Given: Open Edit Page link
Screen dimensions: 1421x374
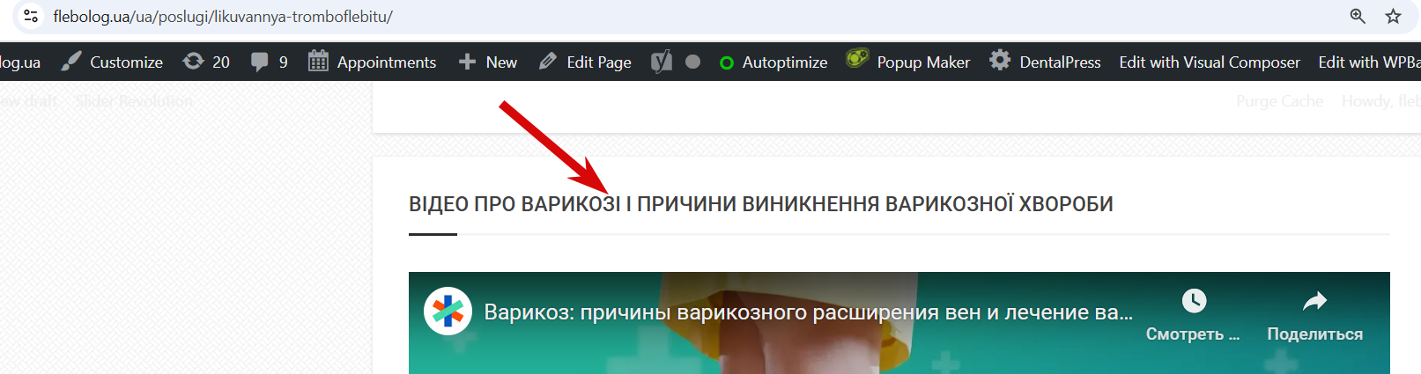Looking at the screenshot, I should click(x=599, y=62).
